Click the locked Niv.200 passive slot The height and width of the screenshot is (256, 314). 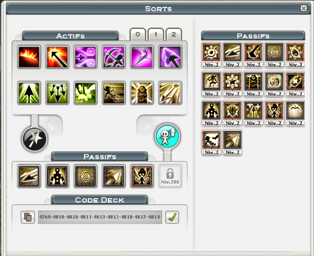[x=170, y=176]
